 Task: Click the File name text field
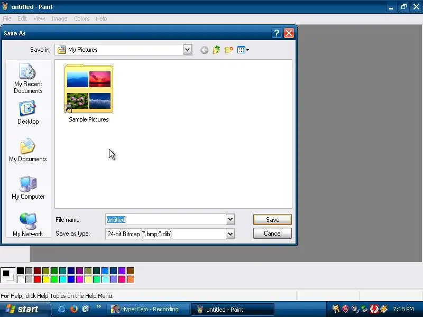coord(165,219)
